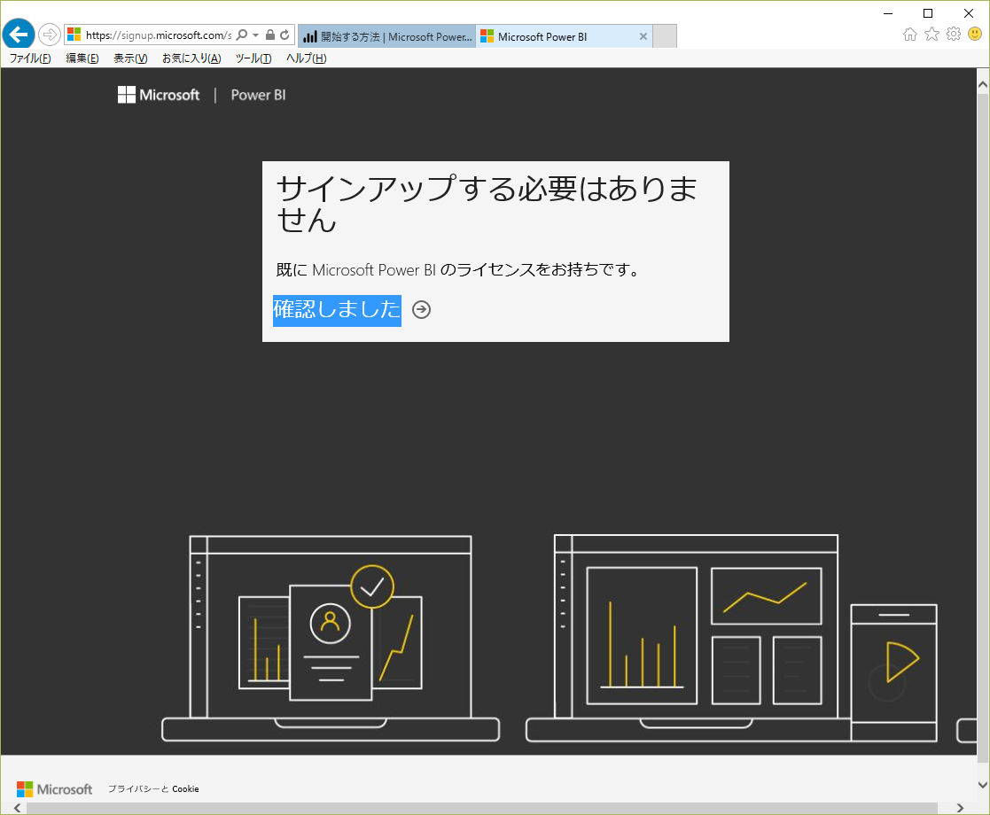Open the ヘルプ(H) menu
990x815 pixels.
coord(307,58)
